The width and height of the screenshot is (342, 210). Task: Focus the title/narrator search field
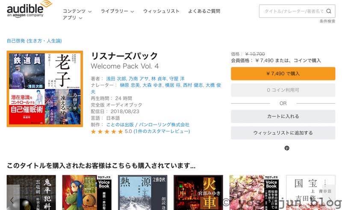click(294, 11)
